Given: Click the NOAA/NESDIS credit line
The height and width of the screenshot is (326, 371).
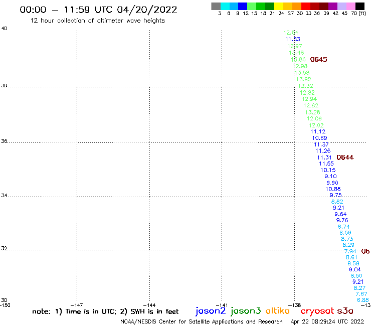Looking at the screenshot, I should click(x=202, y=322).
